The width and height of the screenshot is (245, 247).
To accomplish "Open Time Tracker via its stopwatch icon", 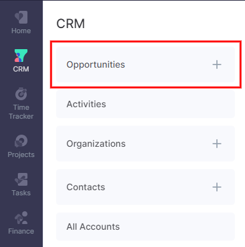I will click(x=21, y=94).
